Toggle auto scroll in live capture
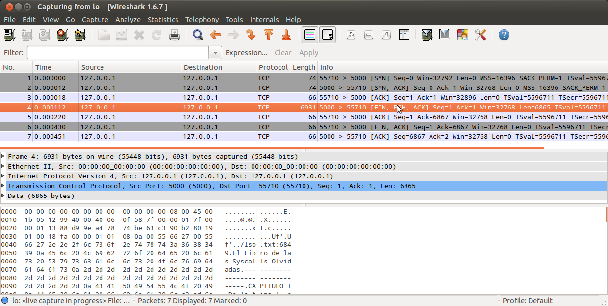Viewport: 608px width, 306px height. pyautogui.click(x=328, y=35)
